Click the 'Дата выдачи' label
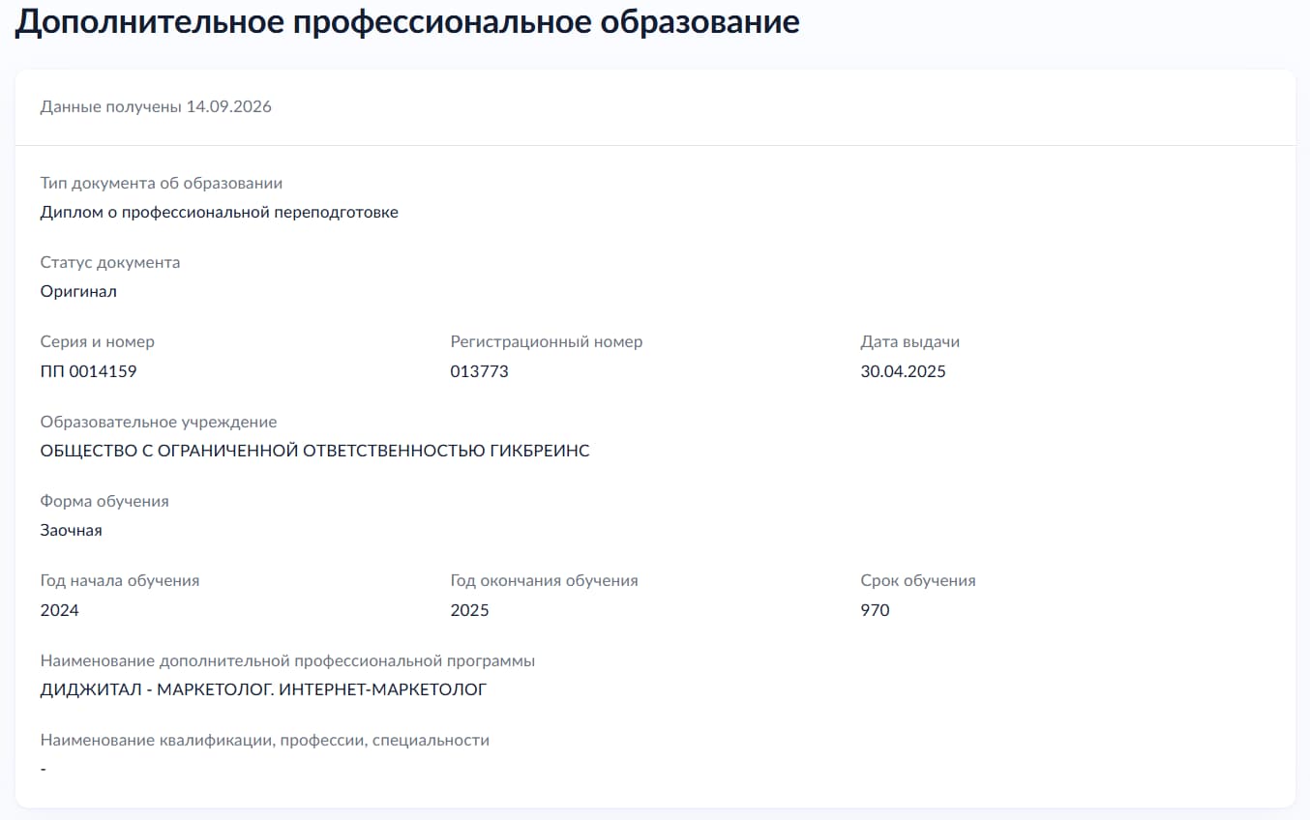This screenshot has height=820, width=1310. (910, 341)
